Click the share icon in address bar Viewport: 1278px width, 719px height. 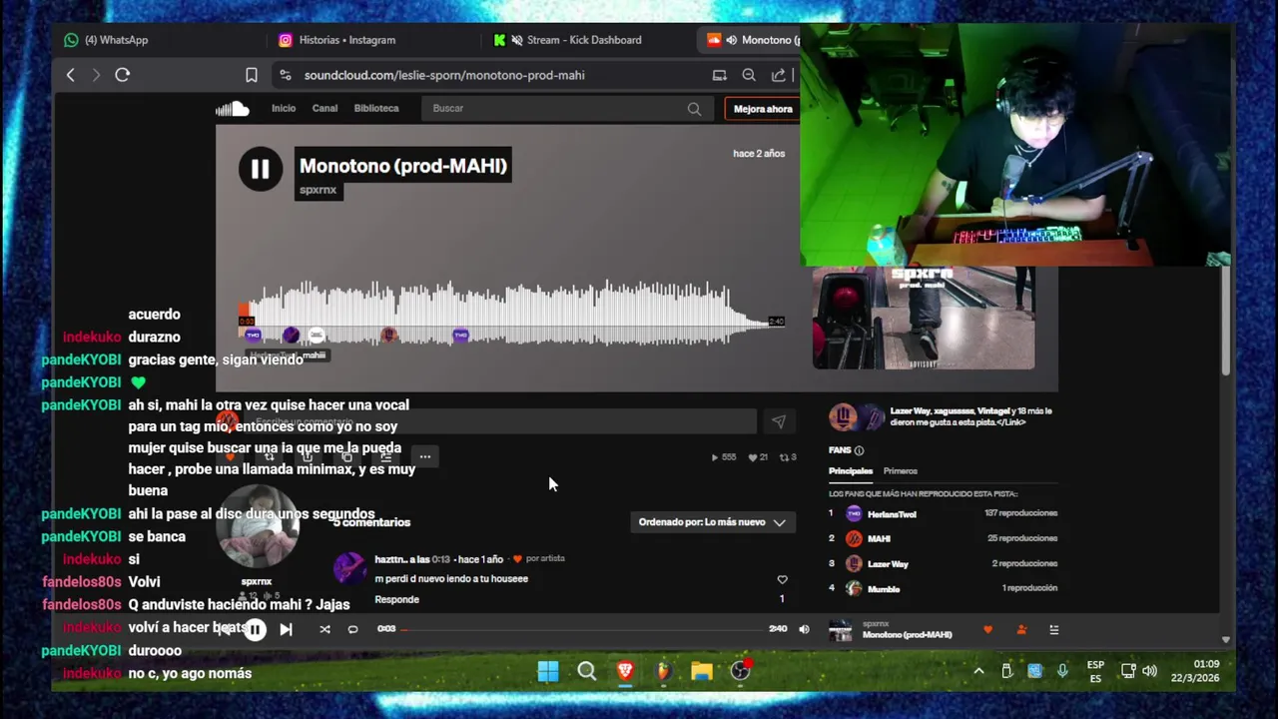pyautogui.click(x=778, y=75)
